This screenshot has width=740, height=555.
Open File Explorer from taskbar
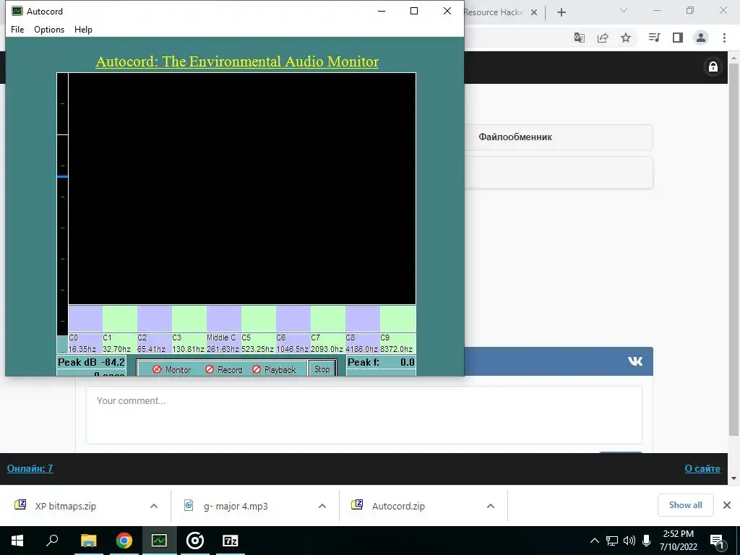88,541
